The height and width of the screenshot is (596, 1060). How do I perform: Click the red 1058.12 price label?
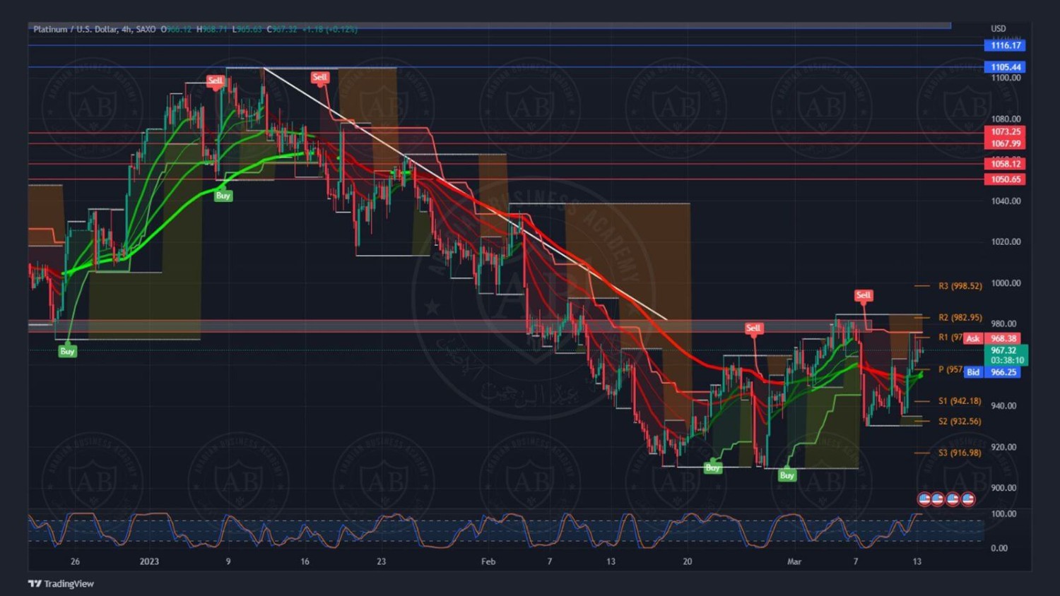click(x=1005, y=164)
